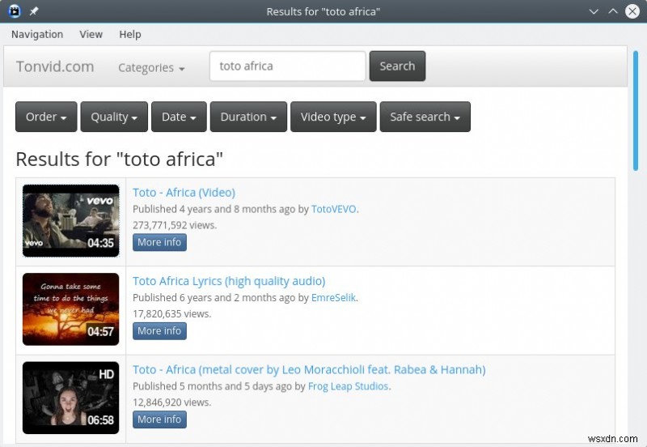Image resolution: width=647 pixels, height=447 pixels.
Task: Open the Categories dropdown
Action: [151, 67]
